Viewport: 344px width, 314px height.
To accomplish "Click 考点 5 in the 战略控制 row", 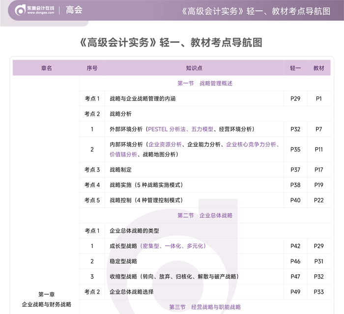I will pos(92,200).
